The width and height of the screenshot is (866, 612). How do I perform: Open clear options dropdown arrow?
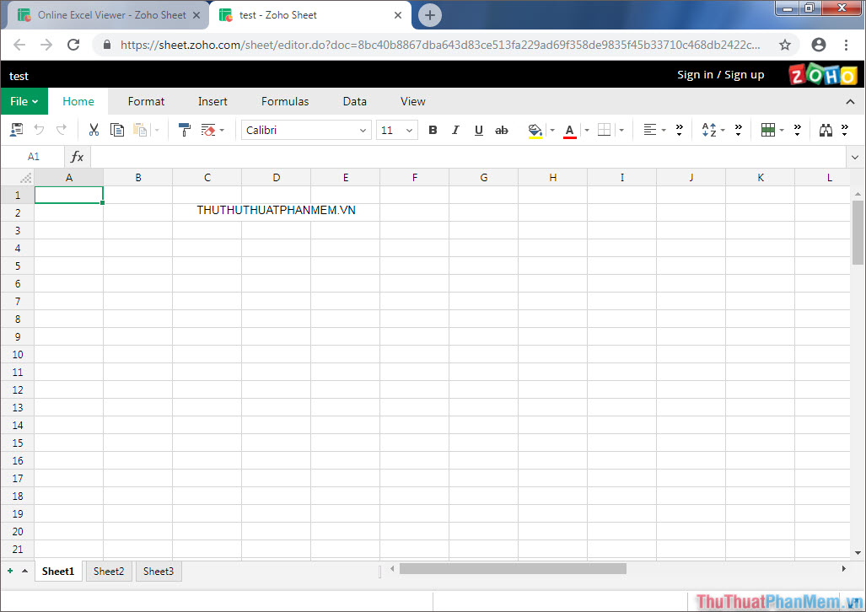[222, 131]
